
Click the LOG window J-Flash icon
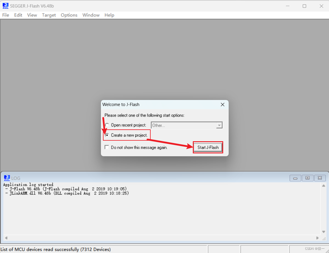tap(7, 178)
